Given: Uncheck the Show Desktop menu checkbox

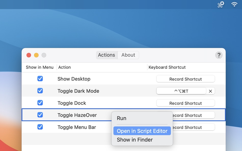Looking at the screenshot, I should 40,79.
